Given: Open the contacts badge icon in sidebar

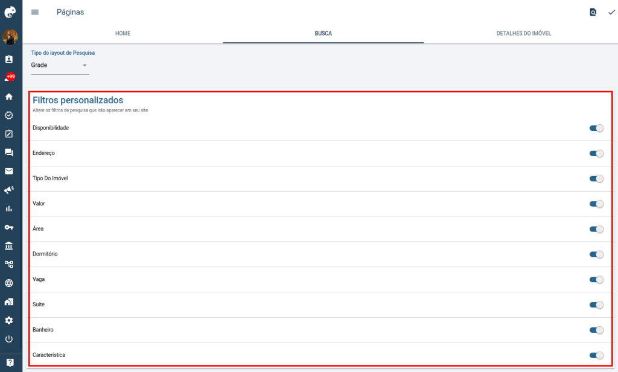Looking at the screenshot, I should (9, 59).
